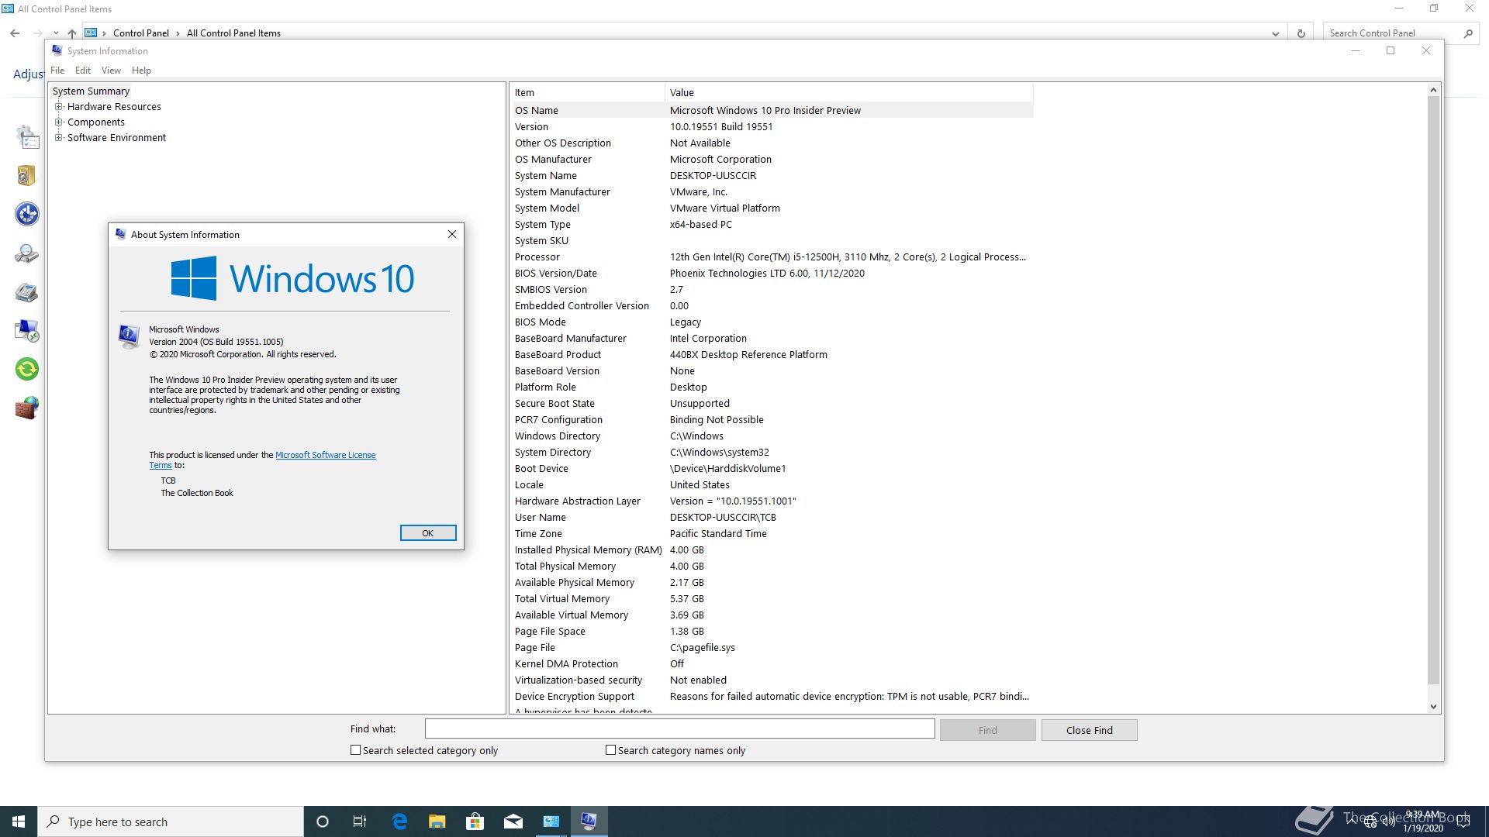Open File Explorer from the taskbar

tap(437, 821)
